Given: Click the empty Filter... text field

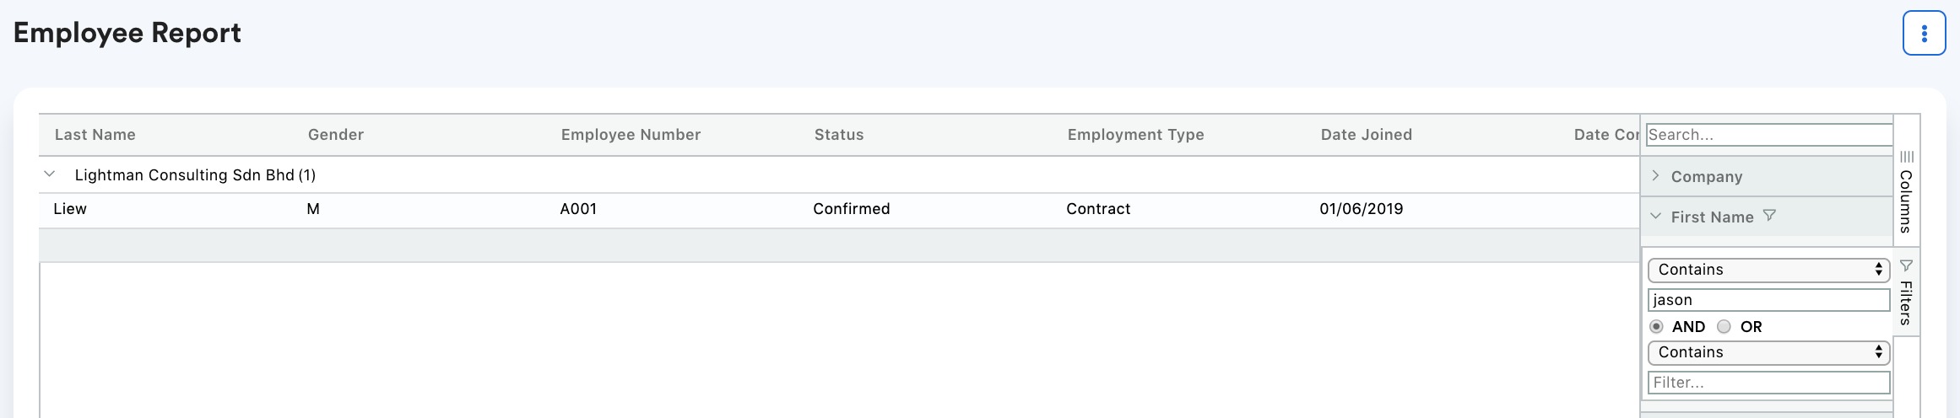Looking at the screenshot, I should coord(1768,383).
